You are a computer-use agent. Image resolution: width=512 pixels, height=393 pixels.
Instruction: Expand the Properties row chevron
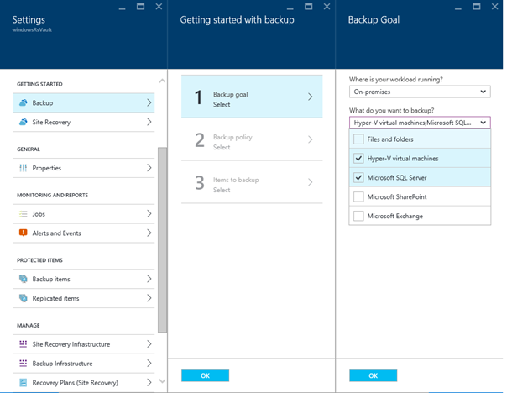(x=149, y=168)
